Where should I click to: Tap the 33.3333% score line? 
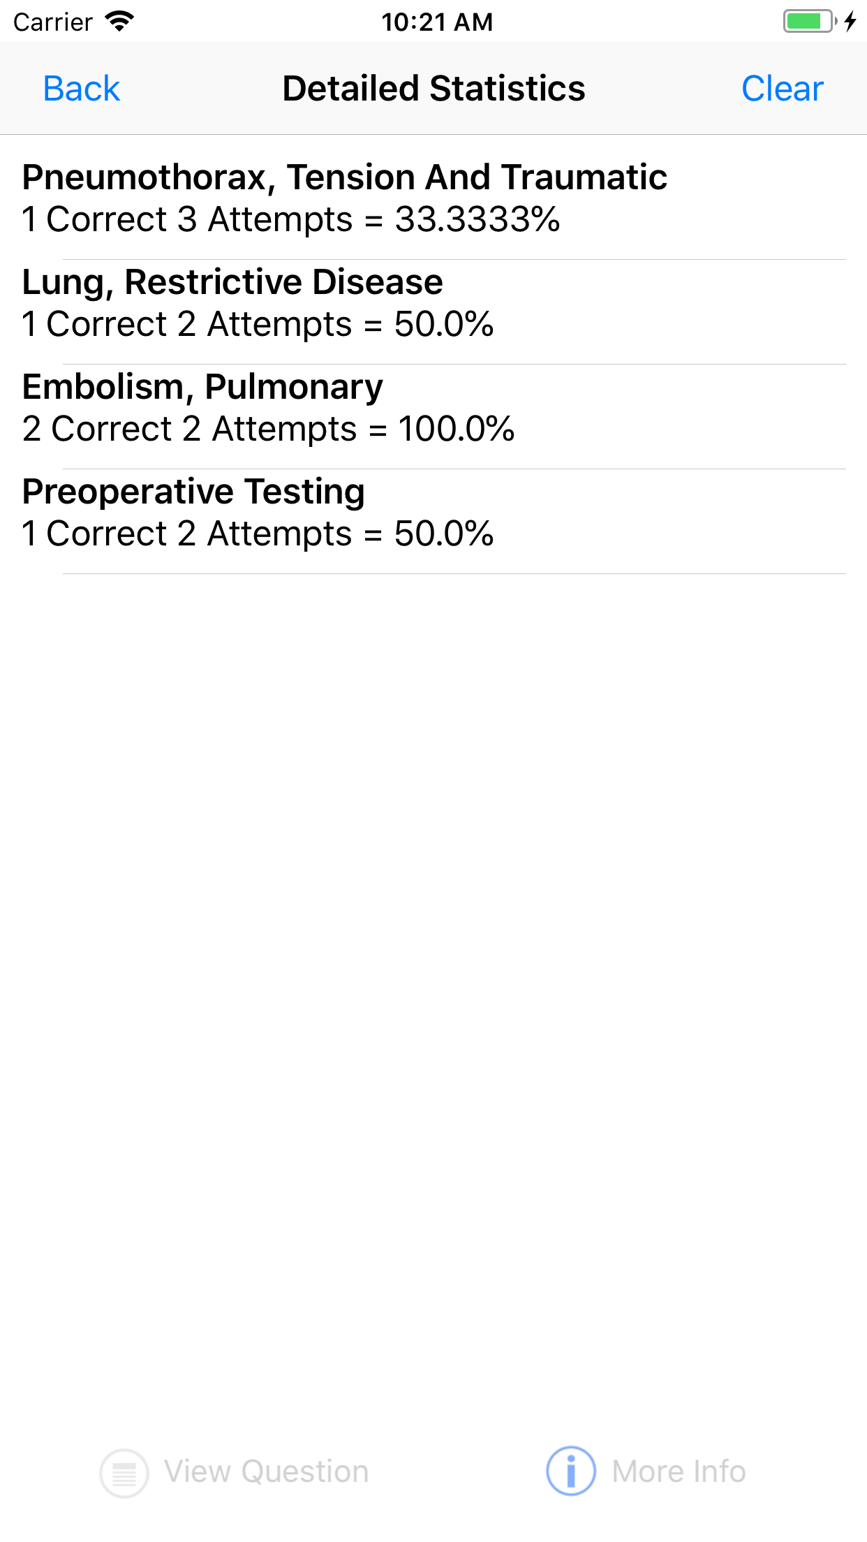click(x=290, y=219)
